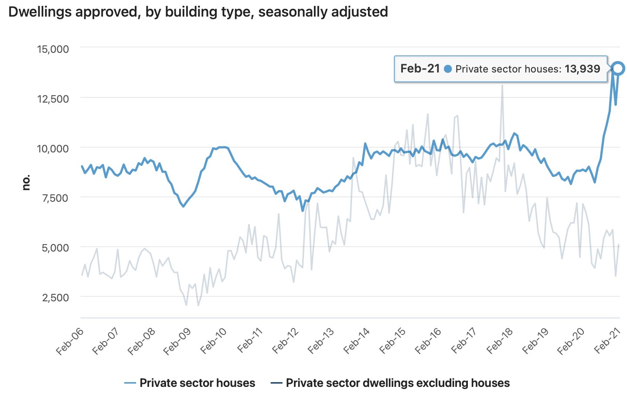Click the 2,500 y-axis label

55,297
